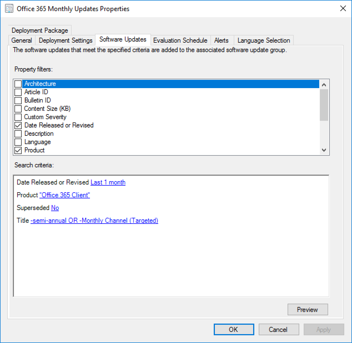Close the Office 365 Properties dialog
352x343 pixels.
pyautogui.click(x=343, y=9)
